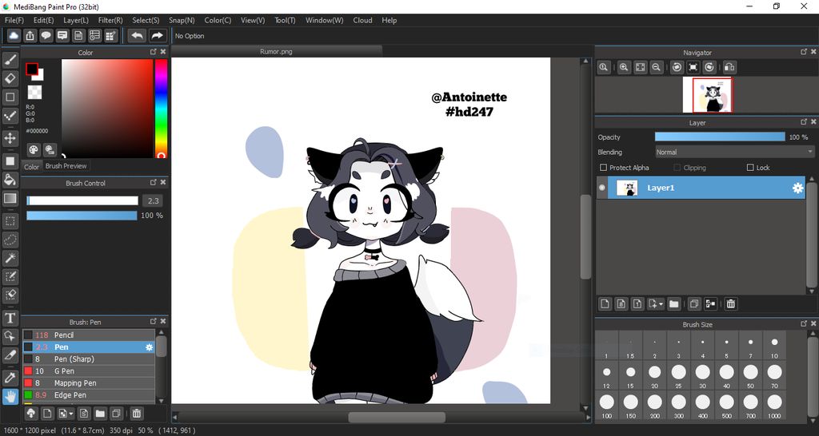The width and height of the screenshot is (819, 436).
Task: Rotate canvas left in the Navigator
Action: (677, 67)
